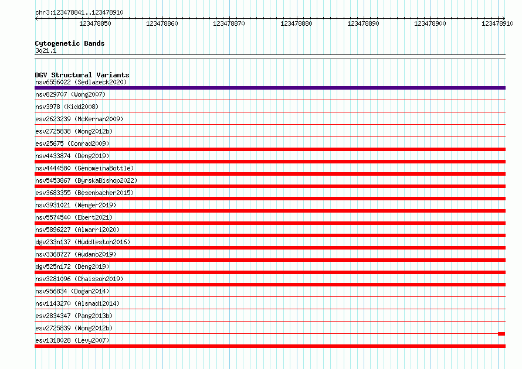Select variant label esv2834347 (Pang2013b)
This screenshot has width=522, height=369.
(x=74, y=316)
